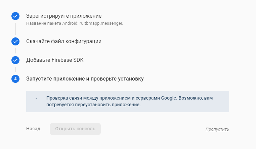Click the connector line between steps two and three

coord(15,51)
